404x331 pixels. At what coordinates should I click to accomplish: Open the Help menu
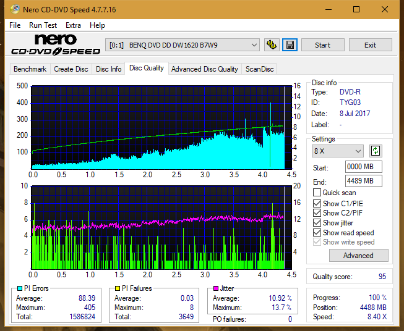pyautogui.click(x=97, y=25)
